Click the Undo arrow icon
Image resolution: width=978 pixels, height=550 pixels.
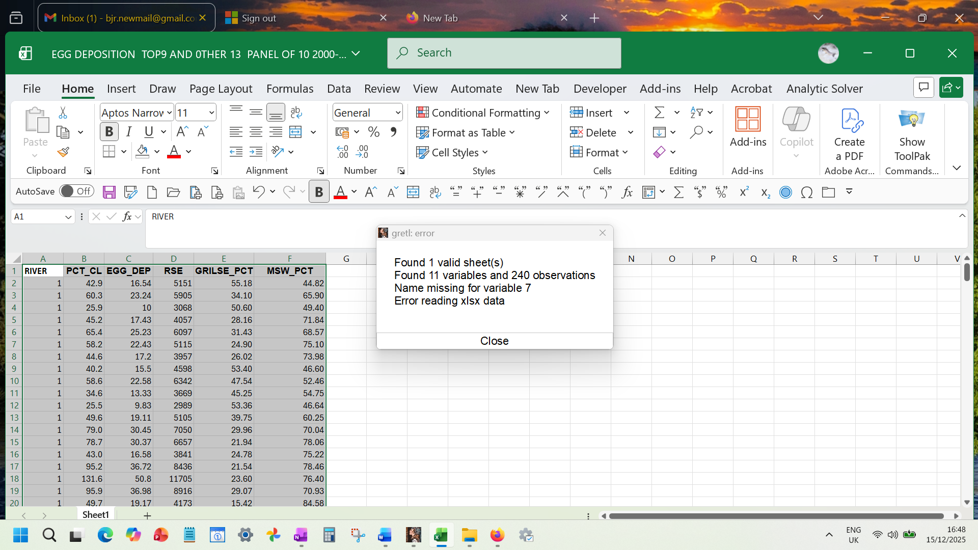258,192
